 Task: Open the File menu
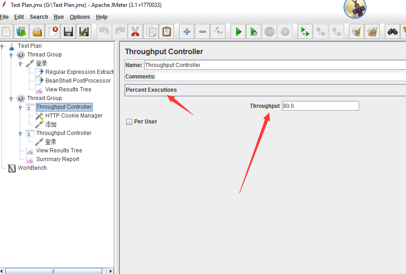coord(4,17)
